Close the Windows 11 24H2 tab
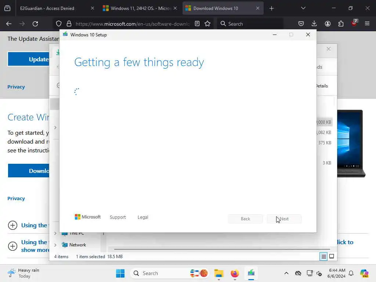The image size is (376, 282). (x=175, y=8)
